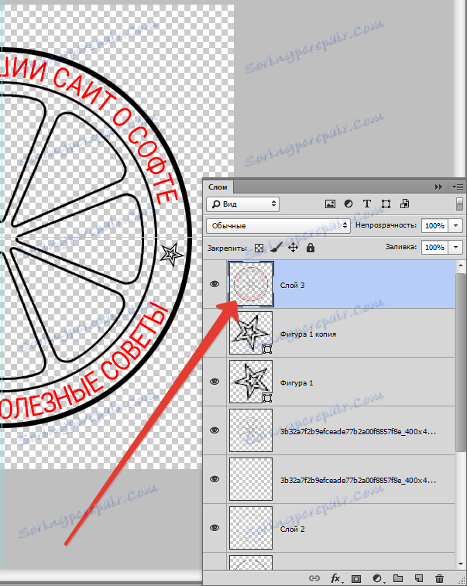Screen dimensions: 467x586
Task: Create a new group folder
Action: pyautogui.click(x=398, y=578)
